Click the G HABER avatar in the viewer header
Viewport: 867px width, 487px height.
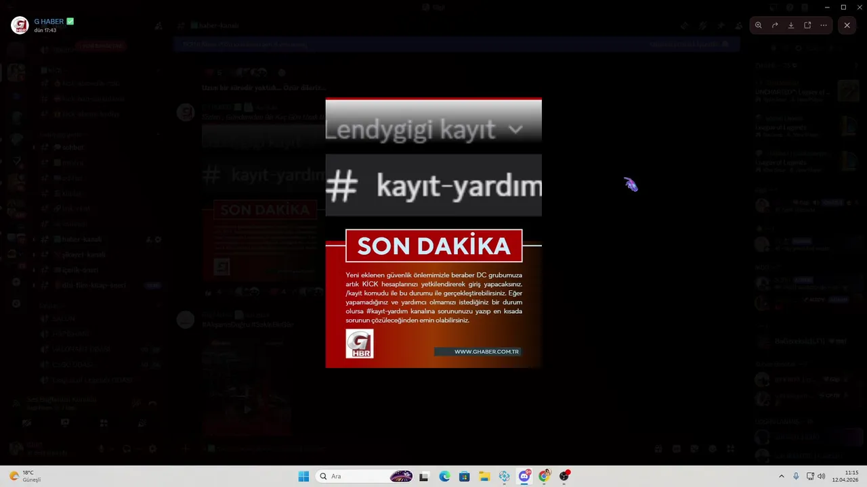point(20,25)
